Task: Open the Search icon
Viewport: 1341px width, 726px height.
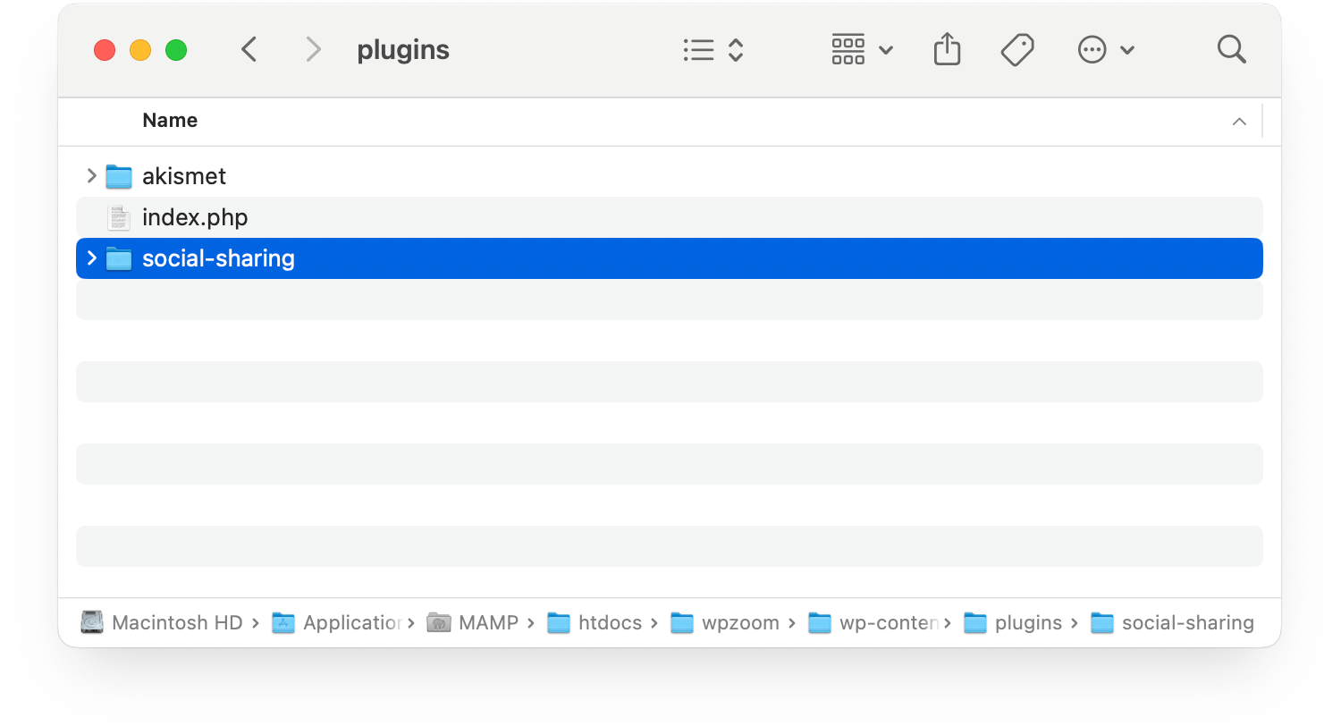Action: pos(1231,49)
